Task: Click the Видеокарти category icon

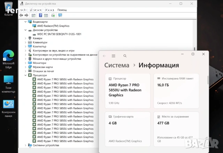Action: pyautogui.click(x=30, y=22)
